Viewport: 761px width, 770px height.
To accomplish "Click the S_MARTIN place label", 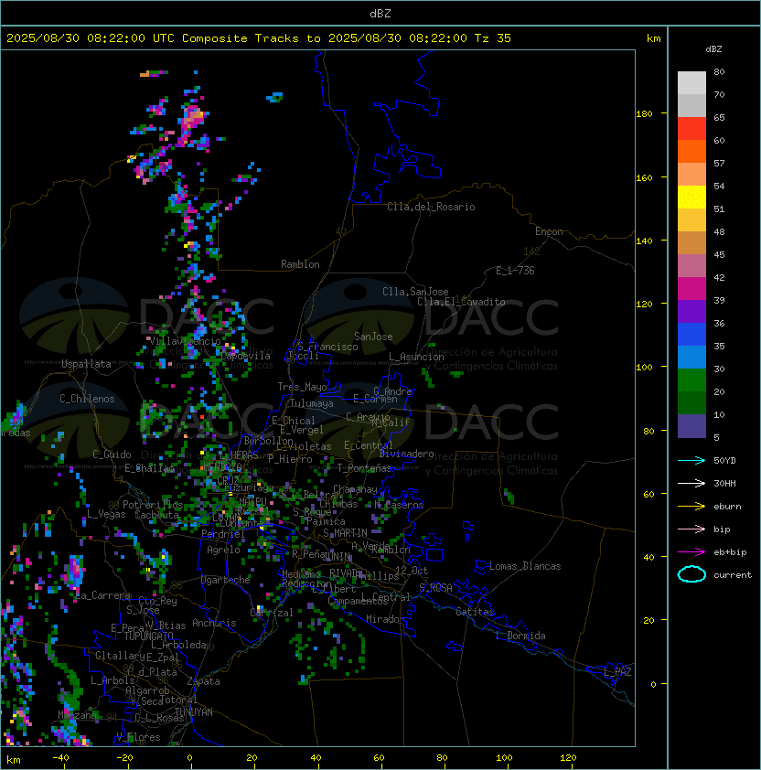I will click(x=346, y=533).
